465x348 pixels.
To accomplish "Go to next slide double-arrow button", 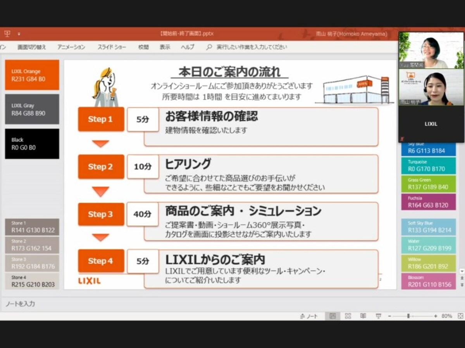I will pyautogui.click(x=462, y=285).
